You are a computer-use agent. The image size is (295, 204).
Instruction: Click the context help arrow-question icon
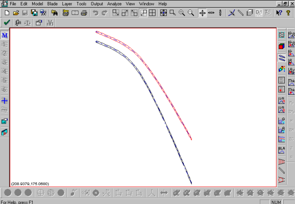click(279, 13)
